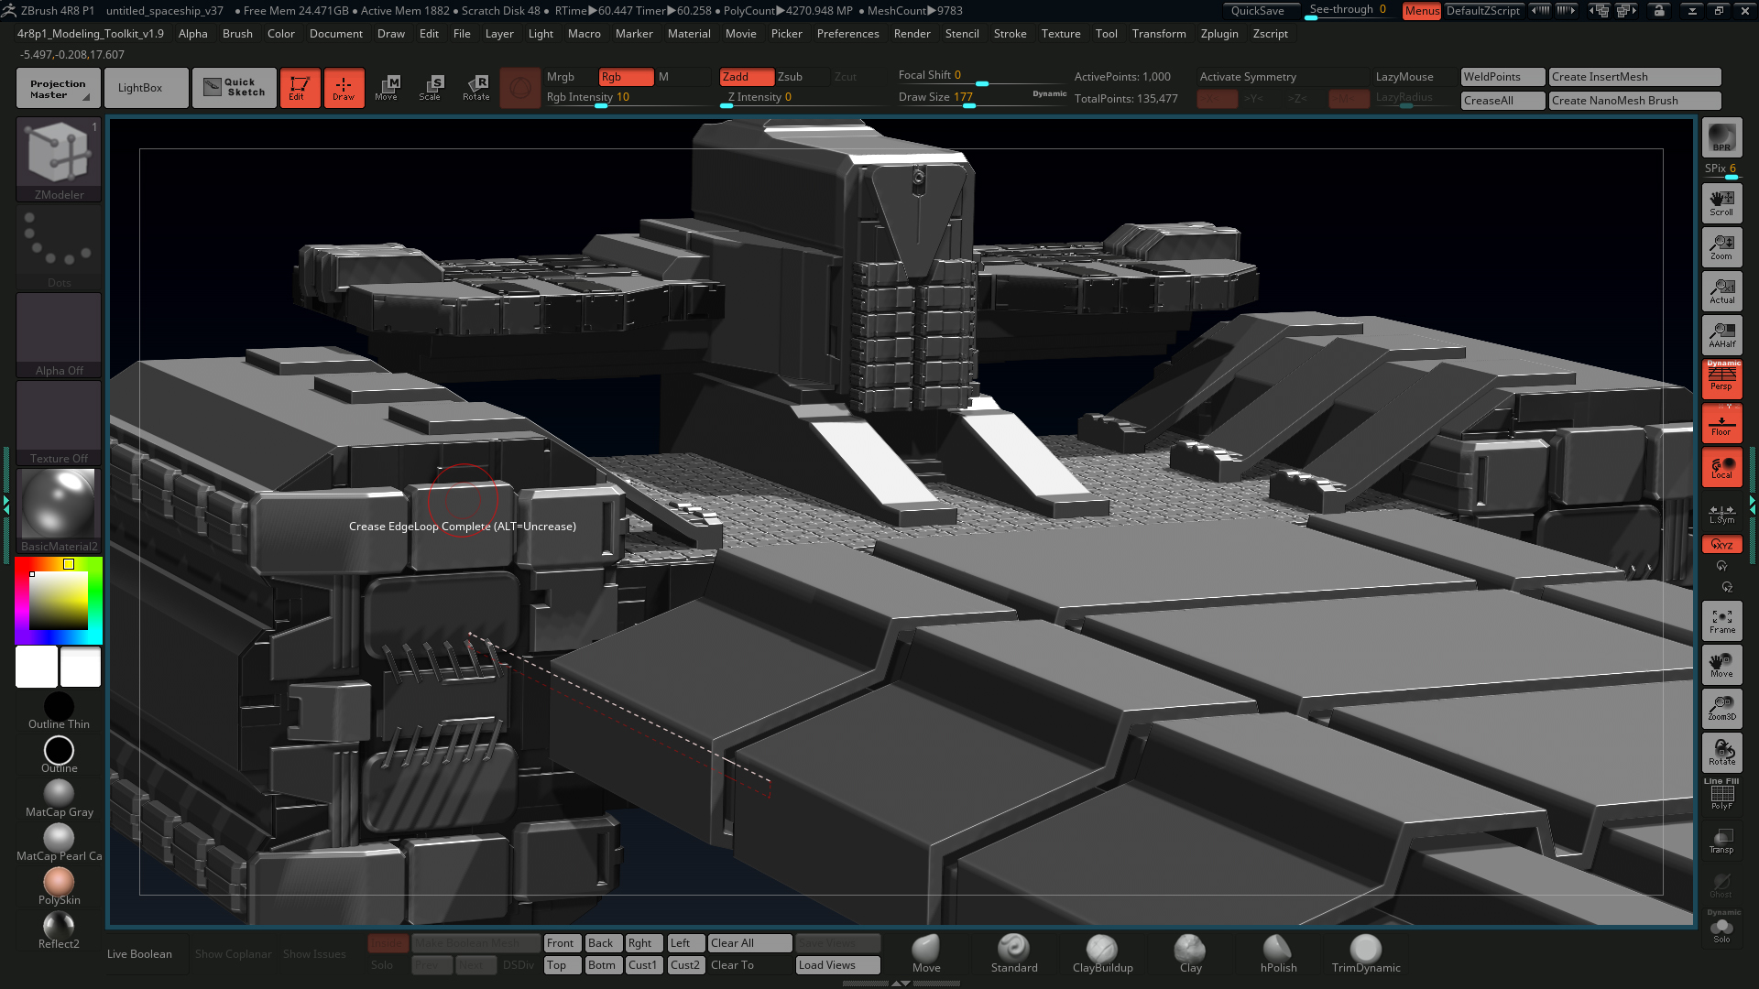Toggle the Mrgb button
This screenshot has height=989, width=1759.
[x=570, y=77]
